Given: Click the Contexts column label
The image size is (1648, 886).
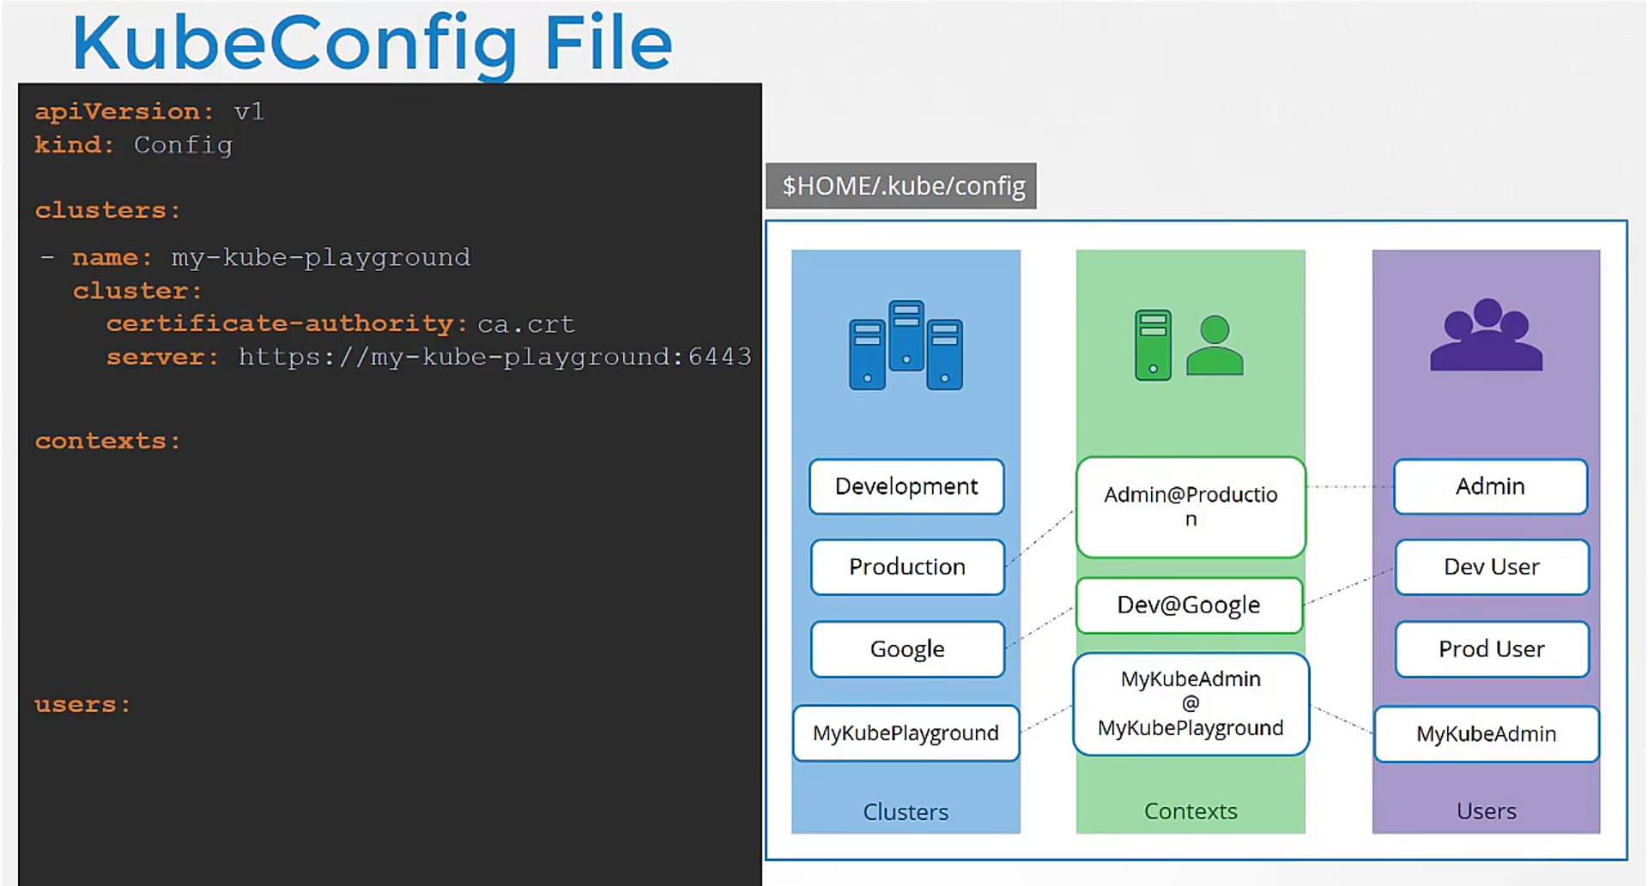Looking at the screenshot, I should coord(1191,811).
